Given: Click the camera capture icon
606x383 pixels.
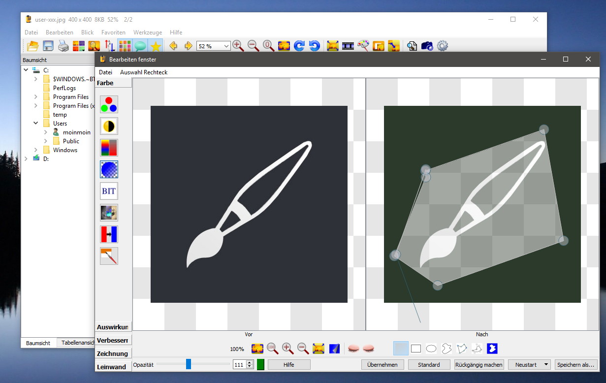Looking at the screenshot, I should pos(427,46).
